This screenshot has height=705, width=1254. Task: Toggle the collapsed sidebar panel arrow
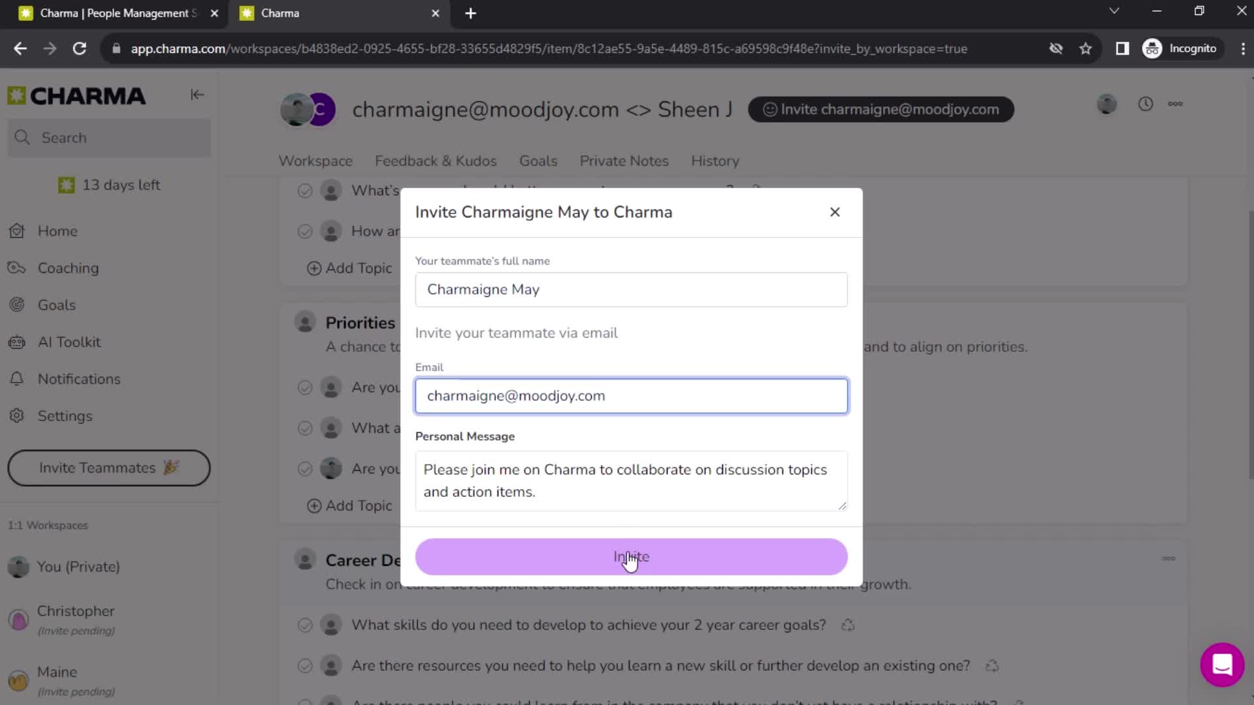197,94
